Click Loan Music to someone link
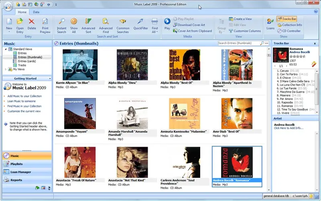The width and height of the screenshot is (321, 201). (x=22, y=101)
